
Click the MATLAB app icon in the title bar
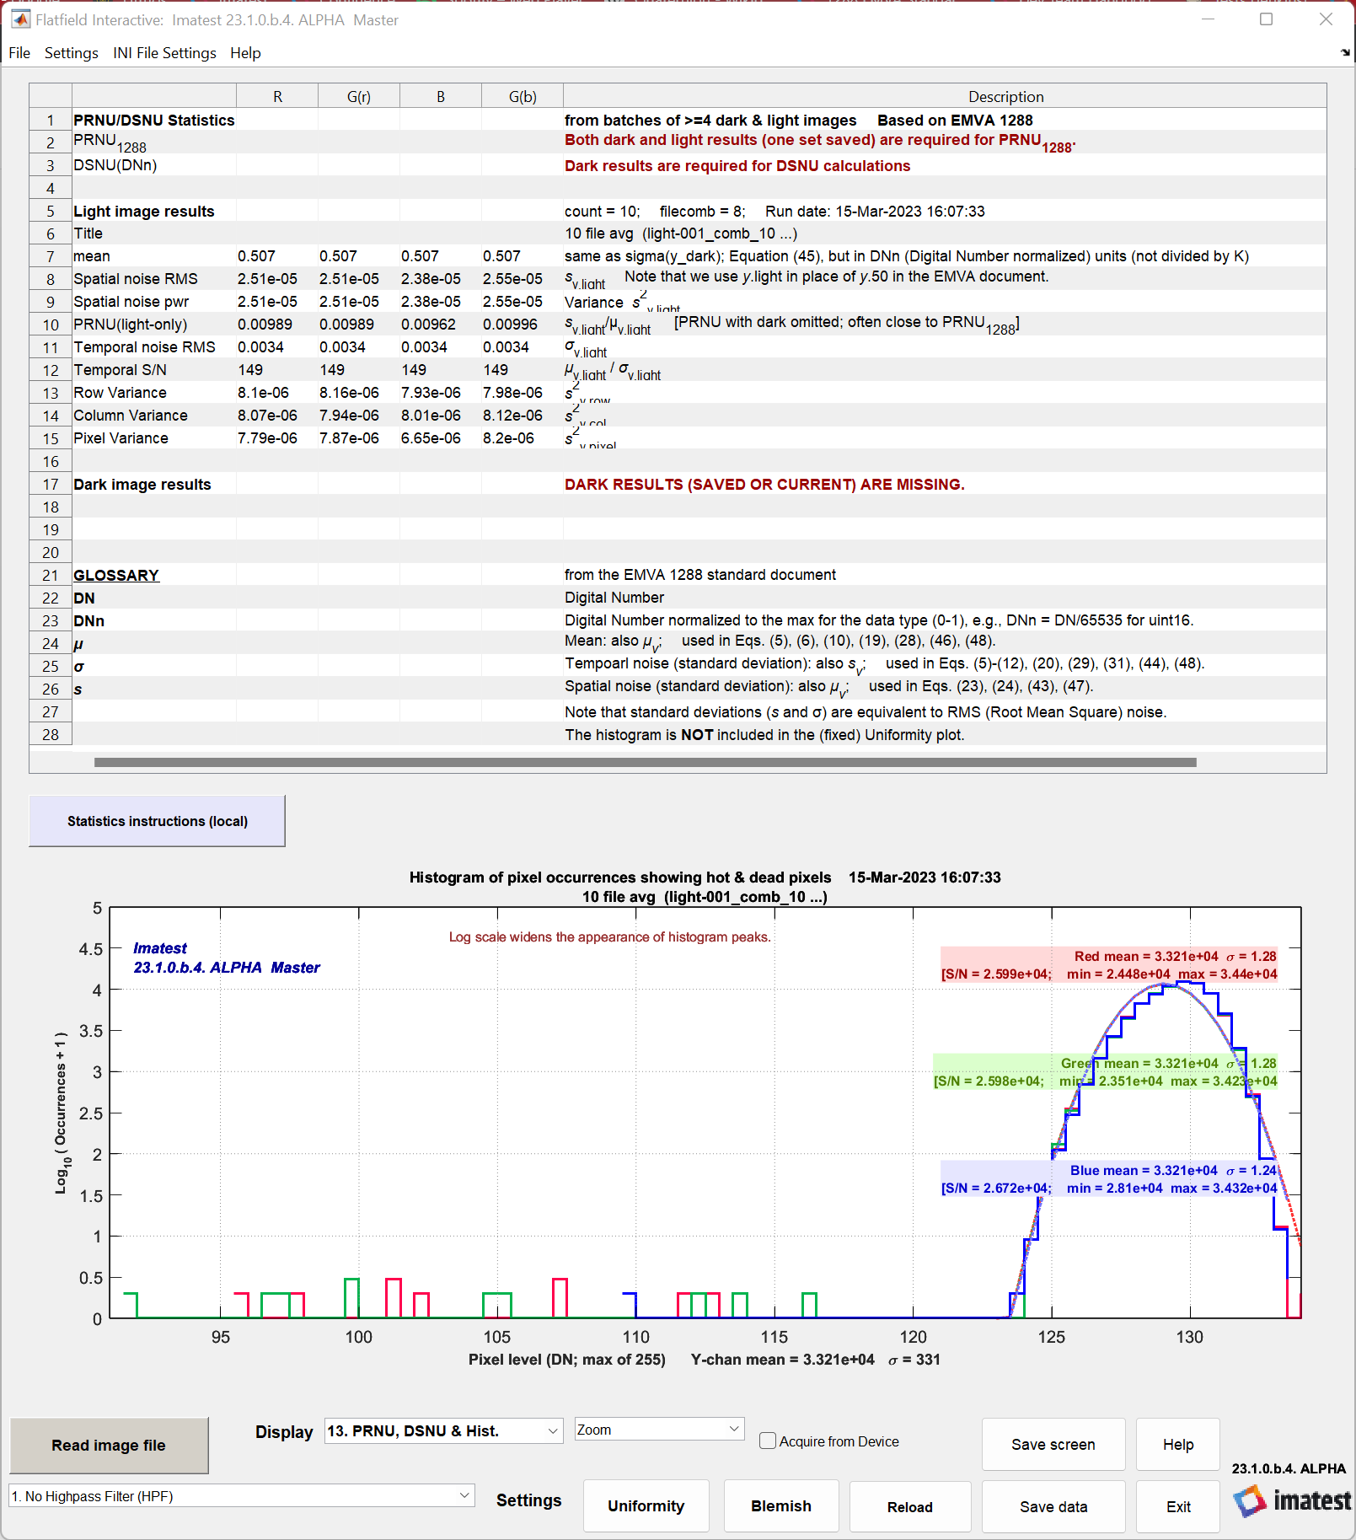20,19
